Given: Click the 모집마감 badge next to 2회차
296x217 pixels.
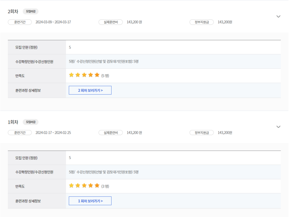Looking at the screenshot, I should (30, 11).
